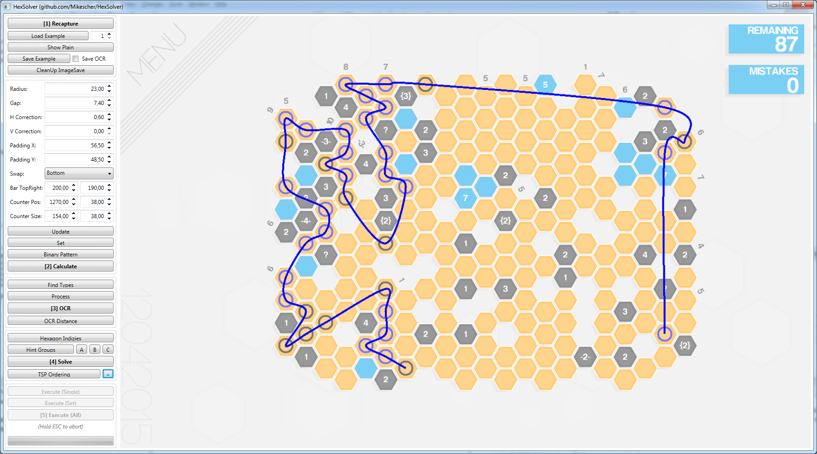Enable the Save OCR checkbox
817x454 pixels.
pyautogui.click(x=76, y=58)
